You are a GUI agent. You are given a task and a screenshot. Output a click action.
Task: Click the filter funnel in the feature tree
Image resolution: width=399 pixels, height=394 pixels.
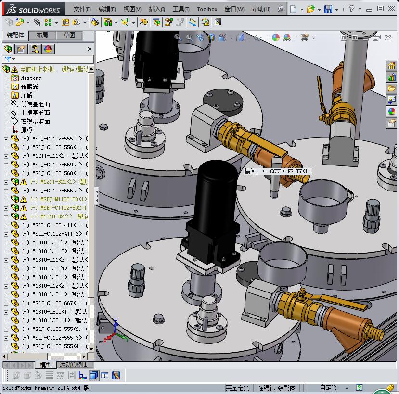(8, 59)
